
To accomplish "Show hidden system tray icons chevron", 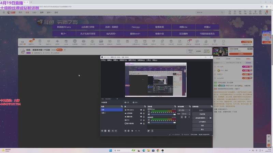I will [x=250, y=150].
